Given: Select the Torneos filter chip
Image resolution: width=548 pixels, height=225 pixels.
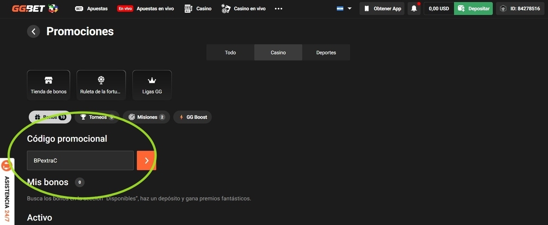Looking at the screenshot, I should pos(97,117).
